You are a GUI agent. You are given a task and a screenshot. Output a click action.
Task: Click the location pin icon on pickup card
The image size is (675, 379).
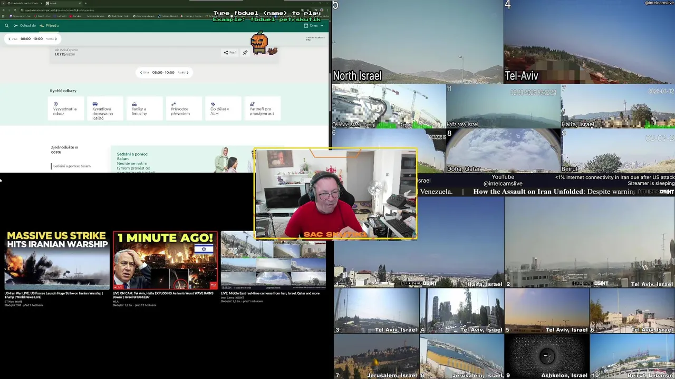pyautogui.click(x=55, y=104)
